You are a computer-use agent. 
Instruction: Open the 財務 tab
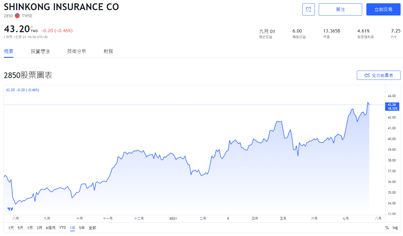point(108,51)
